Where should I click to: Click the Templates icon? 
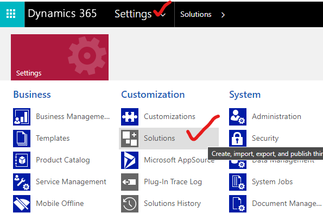pyautogui.click(x=22, y=139)
